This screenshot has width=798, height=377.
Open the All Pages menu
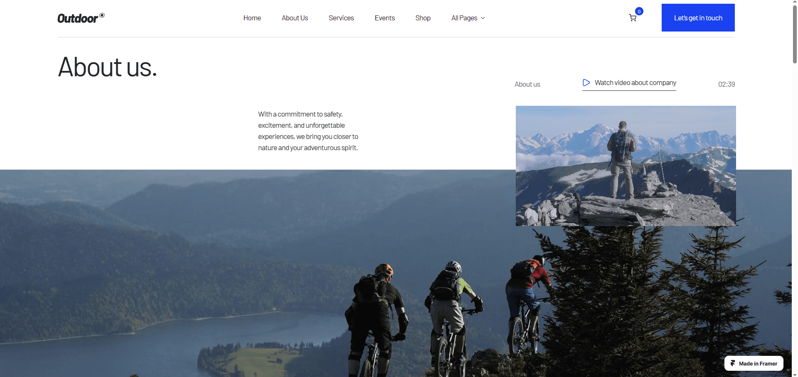(468, 18)
